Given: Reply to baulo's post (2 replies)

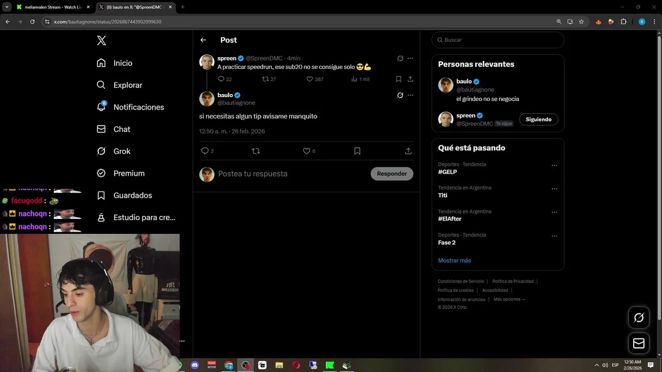Looking at the screenshot, I should (207, 151).
